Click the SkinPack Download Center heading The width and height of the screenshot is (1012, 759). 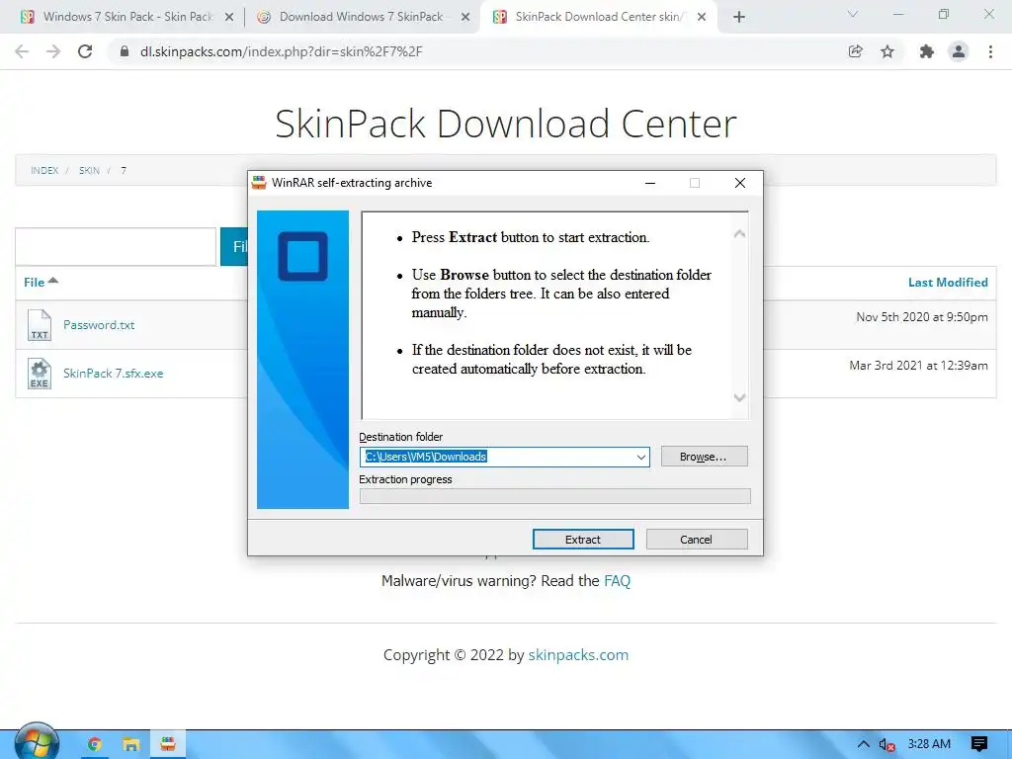coord(506,124)
